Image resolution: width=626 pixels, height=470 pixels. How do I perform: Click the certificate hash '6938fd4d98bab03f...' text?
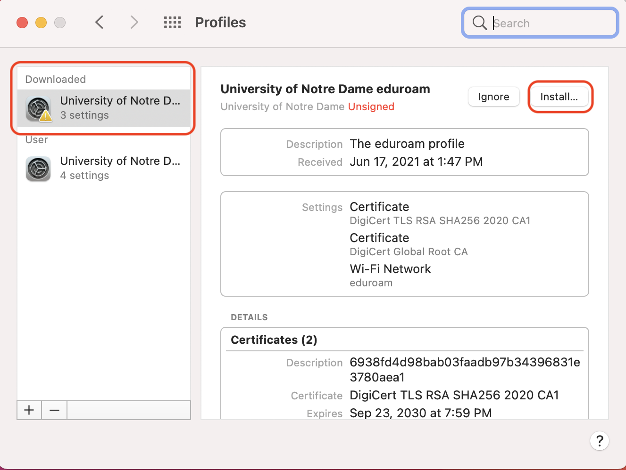(465, 370)
